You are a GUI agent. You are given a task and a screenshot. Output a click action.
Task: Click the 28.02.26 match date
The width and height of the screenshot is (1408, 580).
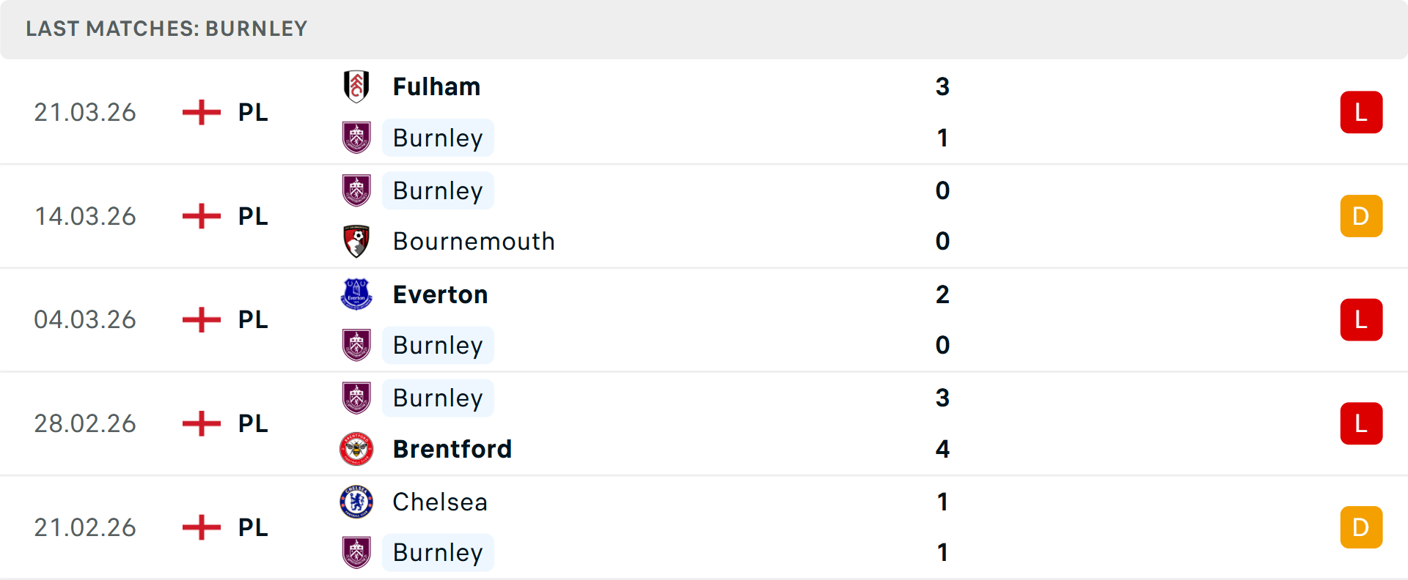[85, 423]
